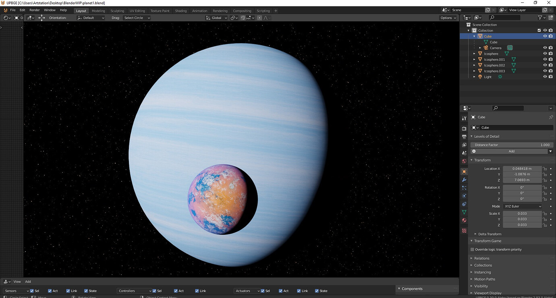
Task: Open the Physics properties tab
Action: click(464, 196)
